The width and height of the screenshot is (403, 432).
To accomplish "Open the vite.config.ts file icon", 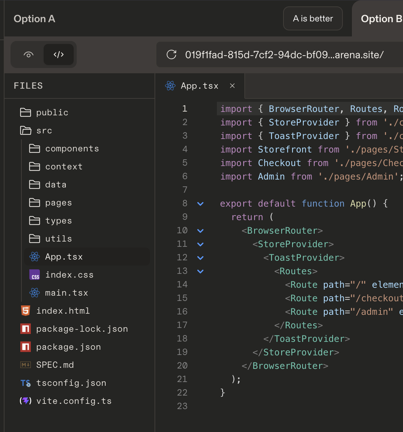I will click(x=26, y=400).
